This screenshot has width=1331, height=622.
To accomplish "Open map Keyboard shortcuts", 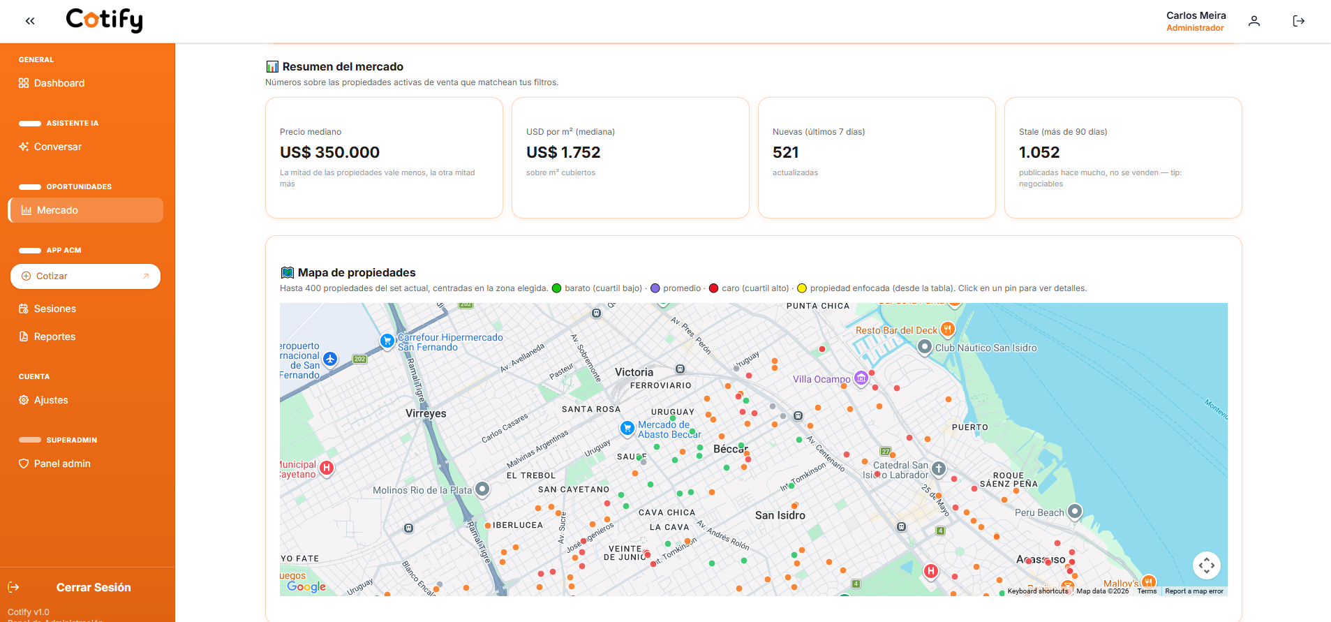I will point(1038,591).
